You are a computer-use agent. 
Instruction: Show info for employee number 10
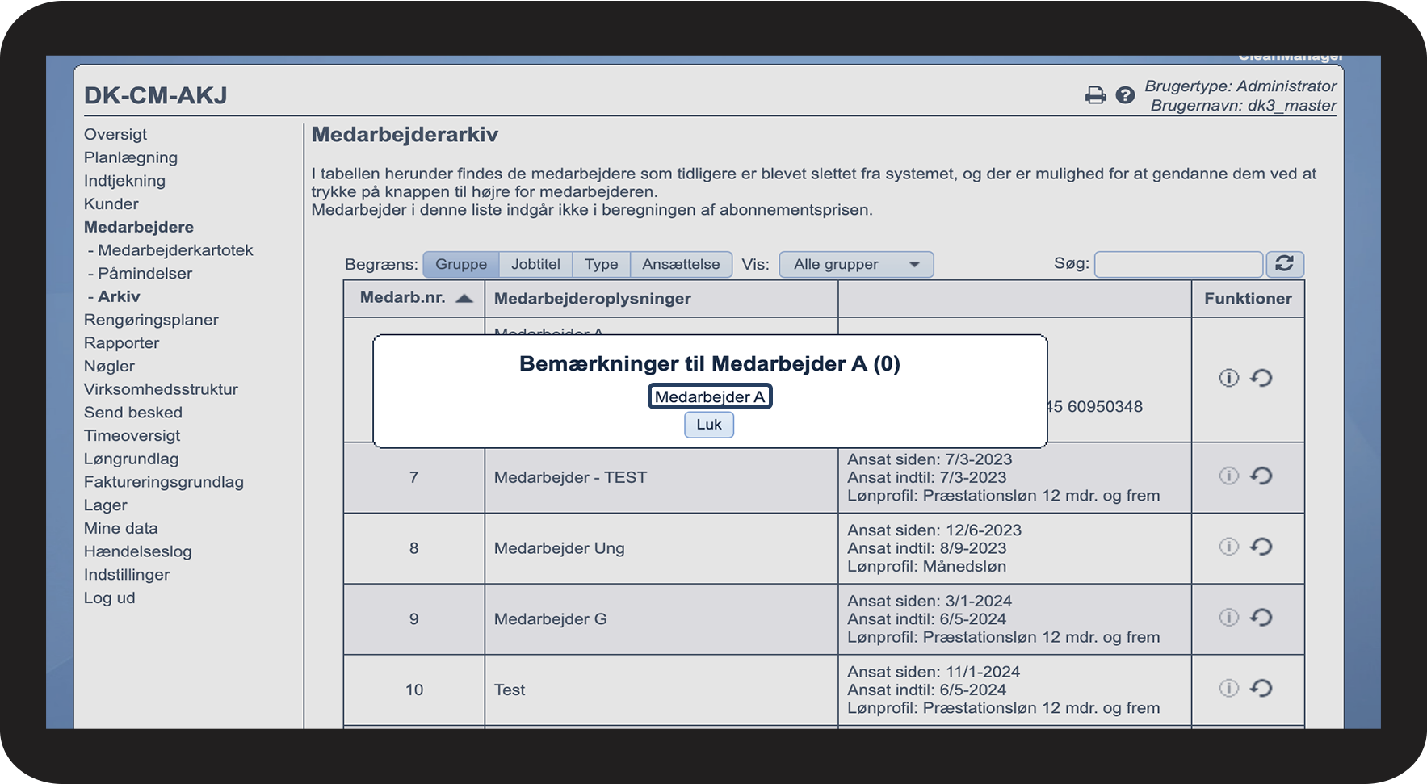pos(1228,689)
